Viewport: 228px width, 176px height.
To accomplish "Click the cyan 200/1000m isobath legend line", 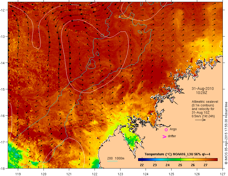I will 112,161.
